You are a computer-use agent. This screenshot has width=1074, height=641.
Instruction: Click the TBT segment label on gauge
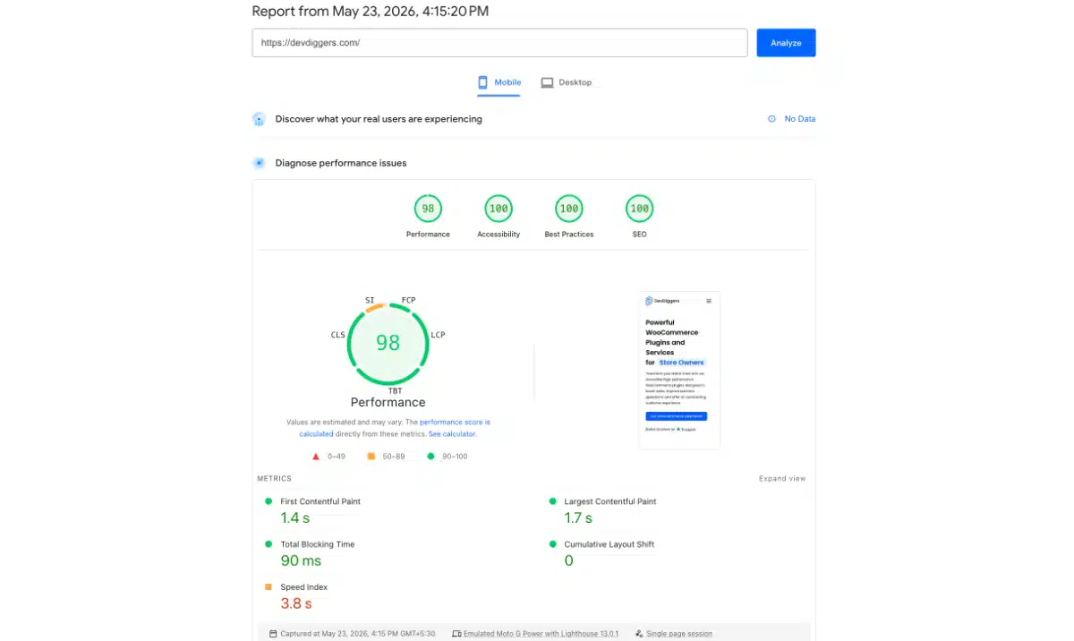click(395, 391)
